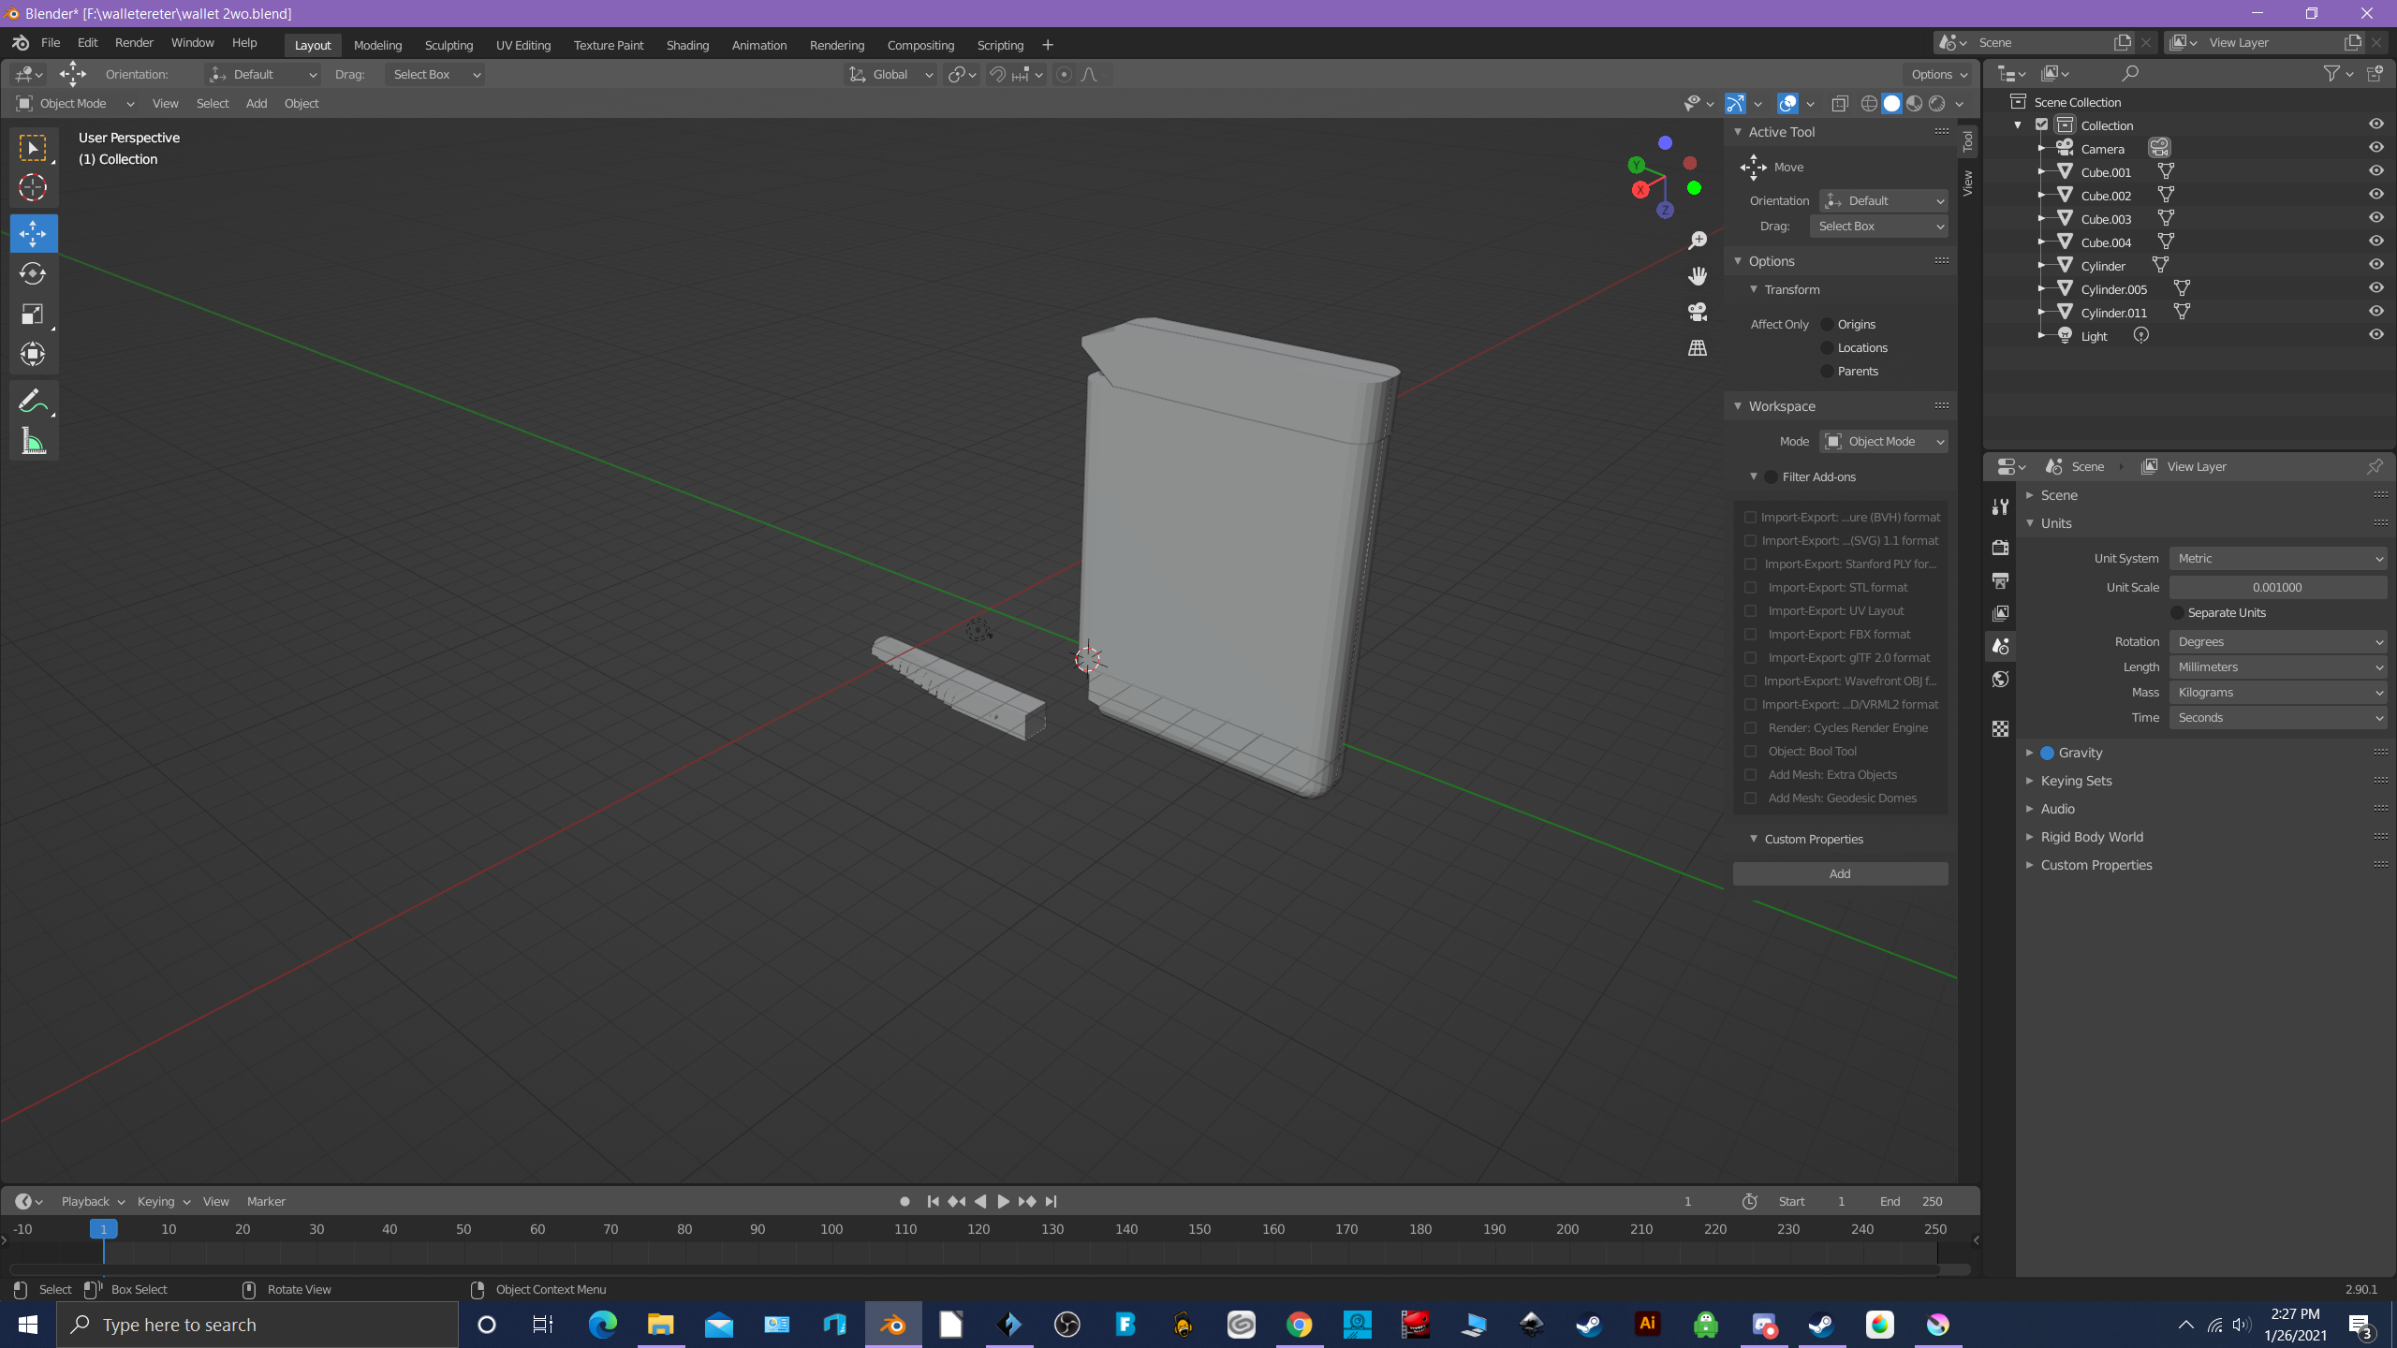This screenshot has width=2397, height=1348.
Task: Click the frame 1 playhead marker
Action: [103, 1229]
